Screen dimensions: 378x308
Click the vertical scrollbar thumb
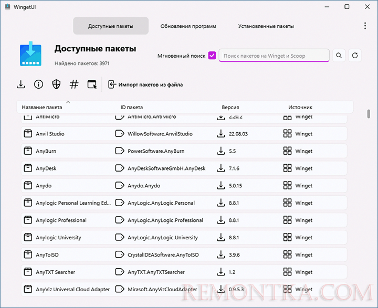pyautogui.click(x=369, y=114)
